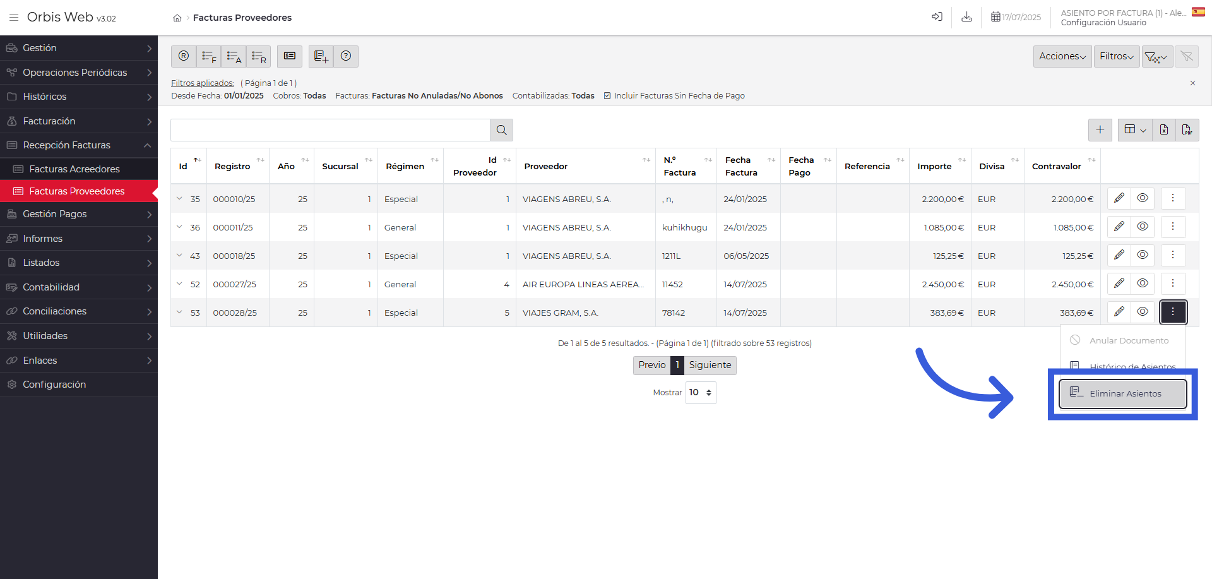Click the download icon in top header

[x=966, y=17]
